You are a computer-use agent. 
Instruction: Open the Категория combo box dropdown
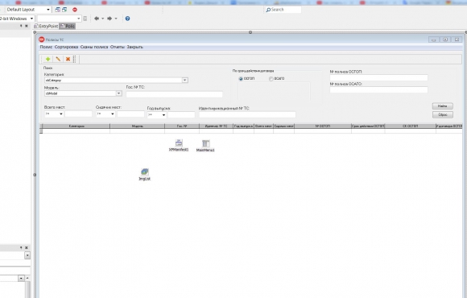pos(185,81)
